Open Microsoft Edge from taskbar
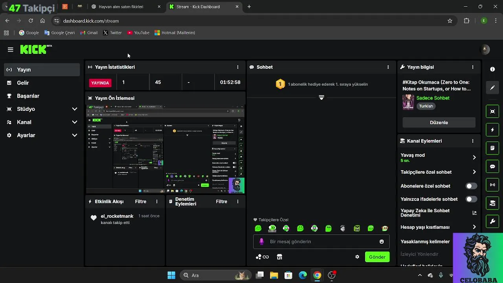The width and height of the screenshot is (503, 283). click(303, 276)
